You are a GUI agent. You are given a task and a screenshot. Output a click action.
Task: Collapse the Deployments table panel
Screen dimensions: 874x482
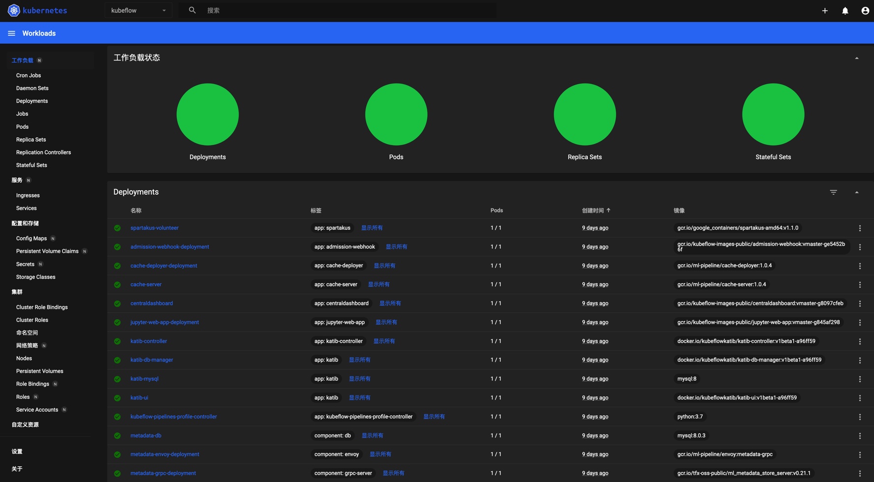pyautogui.click(x=857, y=192)
